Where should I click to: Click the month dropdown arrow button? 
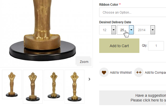pos(114,30)
